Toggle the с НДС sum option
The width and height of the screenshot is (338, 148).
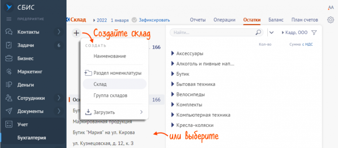pos(307,44)
